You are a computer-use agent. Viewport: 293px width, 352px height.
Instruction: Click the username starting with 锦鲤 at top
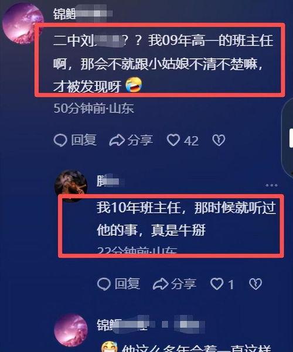pos(83,13)
